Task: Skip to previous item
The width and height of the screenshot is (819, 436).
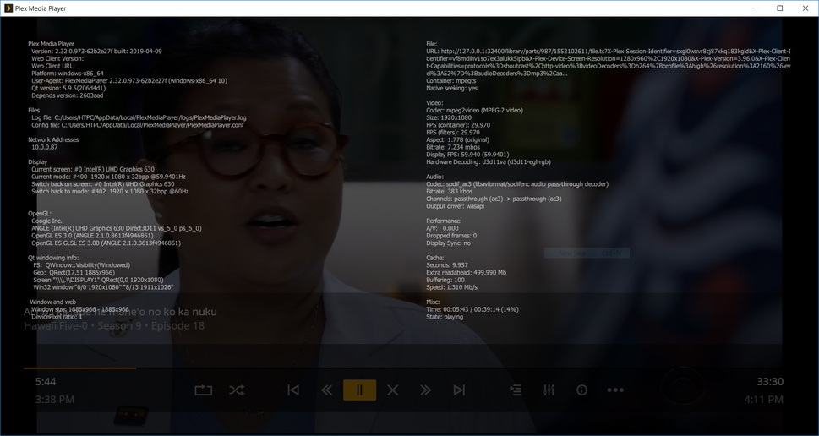Action: pyautogui.click(x=293, y=390)
